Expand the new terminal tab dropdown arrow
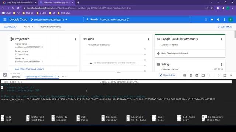 (66, 77)
